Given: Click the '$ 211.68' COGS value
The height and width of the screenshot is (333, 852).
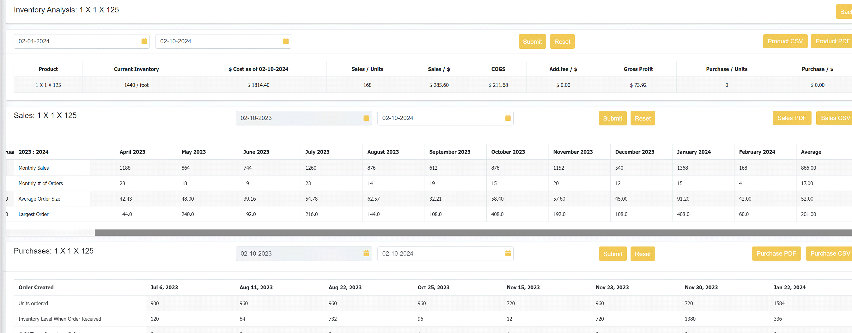Looking at the screenshot, I should click(x=498, y=85).
